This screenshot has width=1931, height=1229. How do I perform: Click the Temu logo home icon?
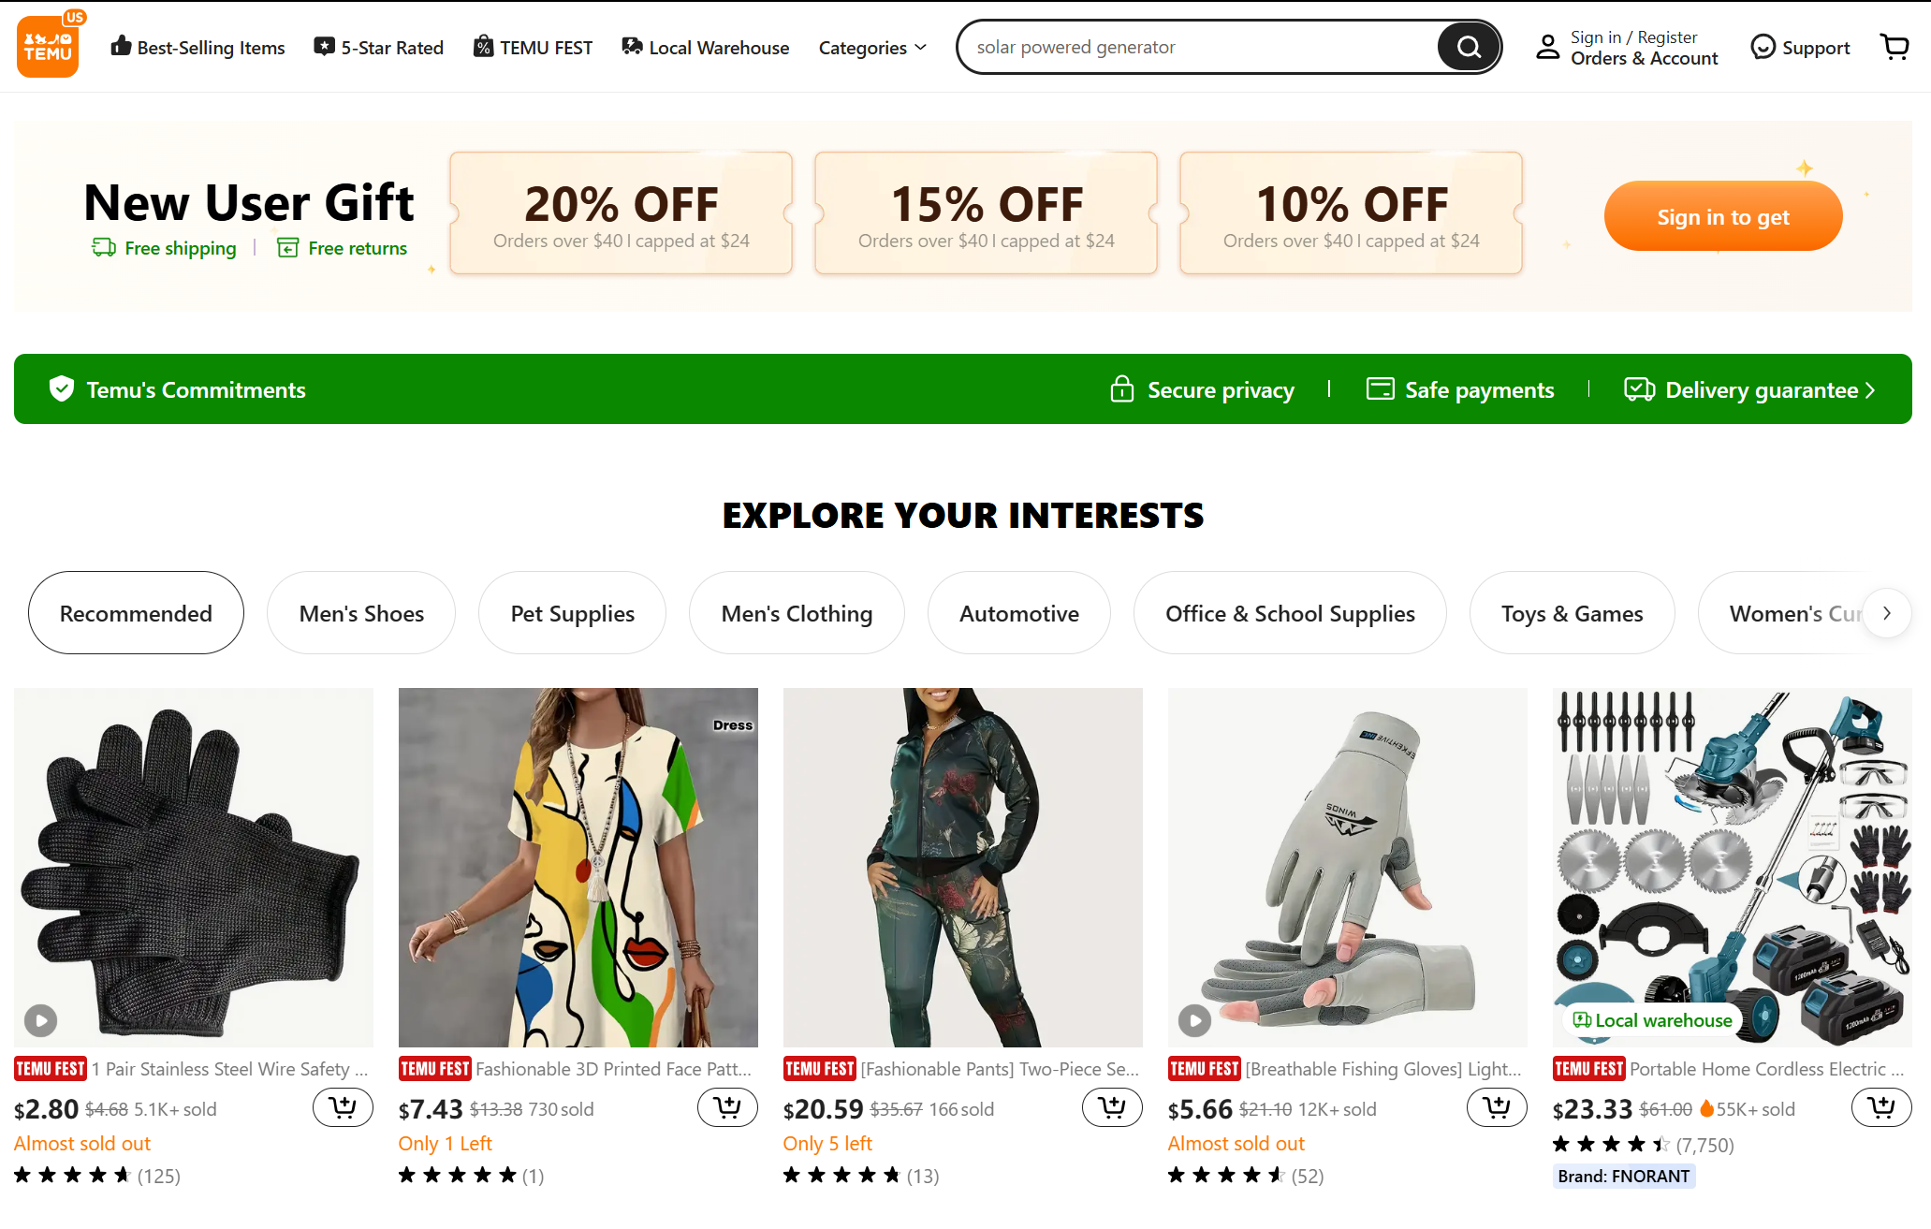coord(48,47)
